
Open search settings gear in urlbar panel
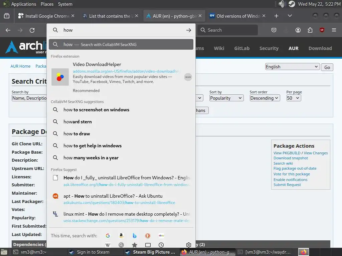[189, 245]
